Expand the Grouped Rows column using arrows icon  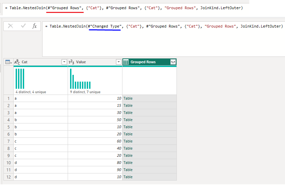[x=173, y=62]
